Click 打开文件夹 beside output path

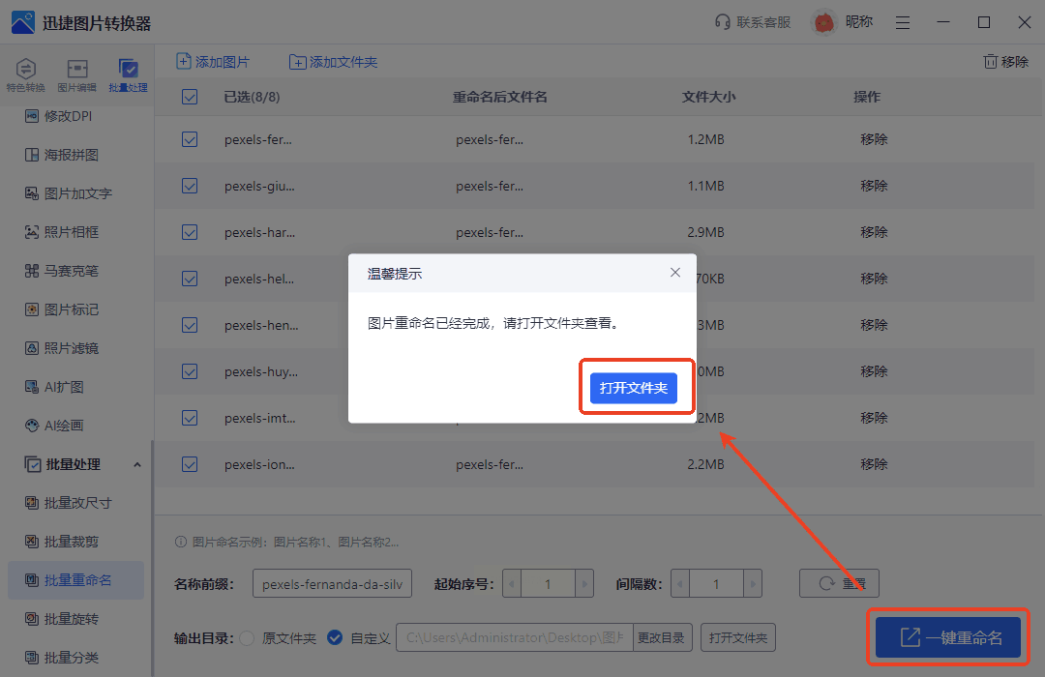point(737,637)
